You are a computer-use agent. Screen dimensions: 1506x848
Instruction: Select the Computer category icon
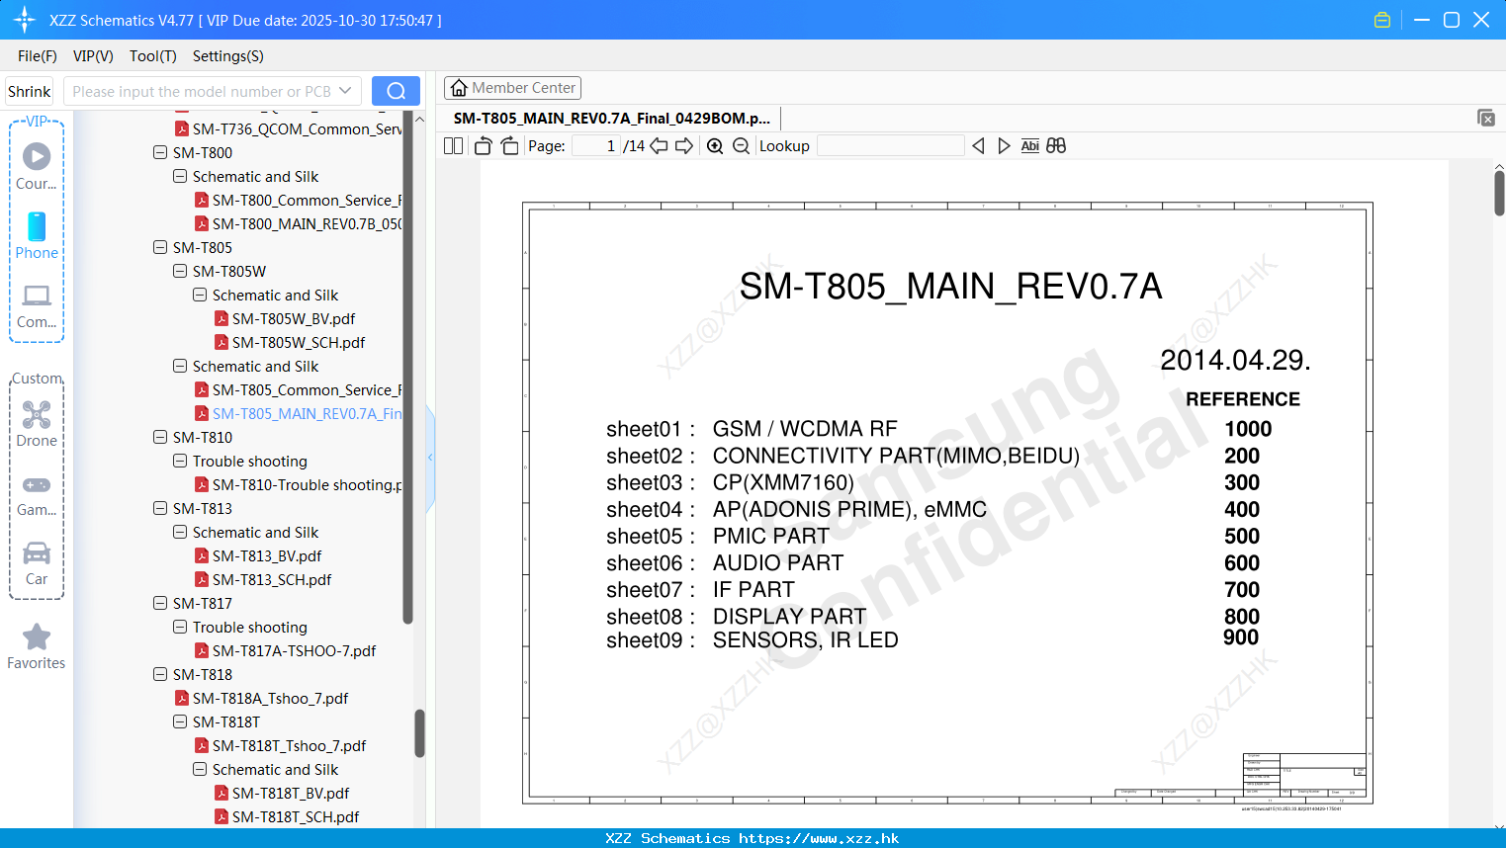click(x=37, y=305)
